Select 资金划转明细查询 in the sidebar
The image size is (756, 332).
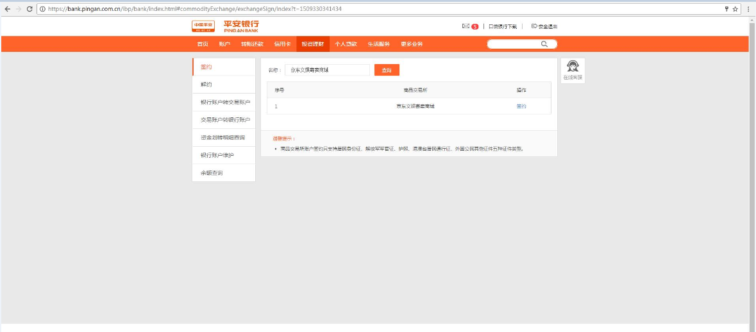pyautogui.click(x=223, y=138)
